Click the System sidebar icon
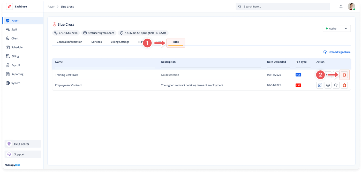This screenshot has height=173, width=362. point(8,83)
